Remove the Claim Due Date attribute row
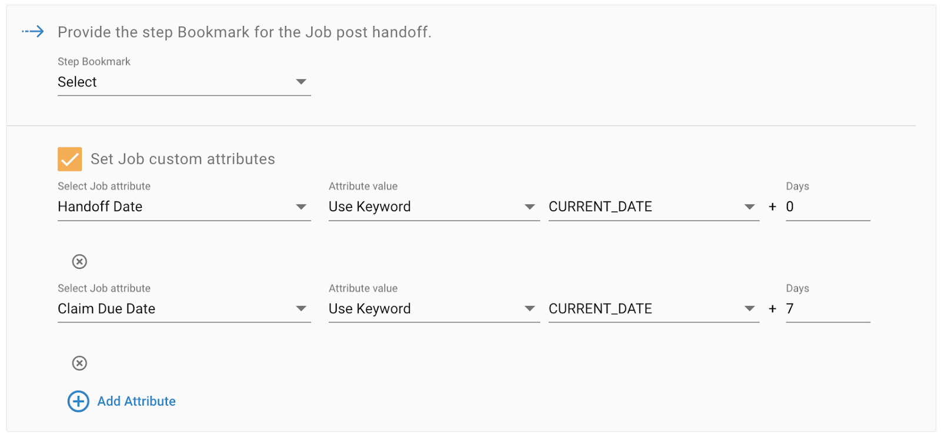This screenshot has height=437, width=941. [x=79, y=363]
